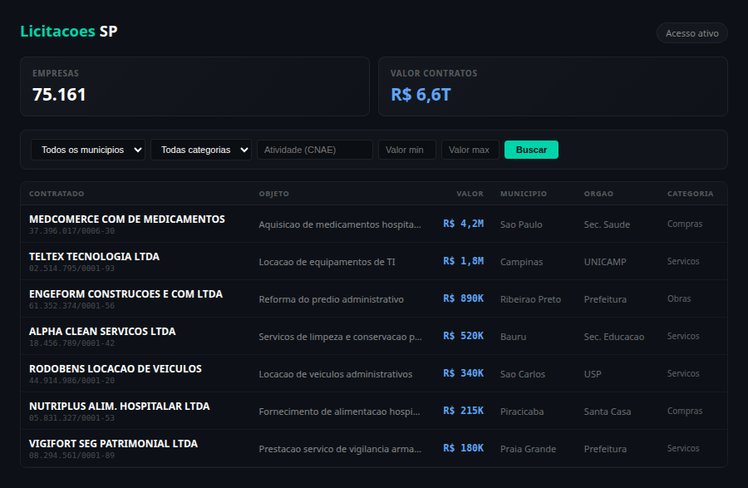Open the Valor Contratos R$ 6,6T card
The image size is (748, 488).
coord(553,86)
